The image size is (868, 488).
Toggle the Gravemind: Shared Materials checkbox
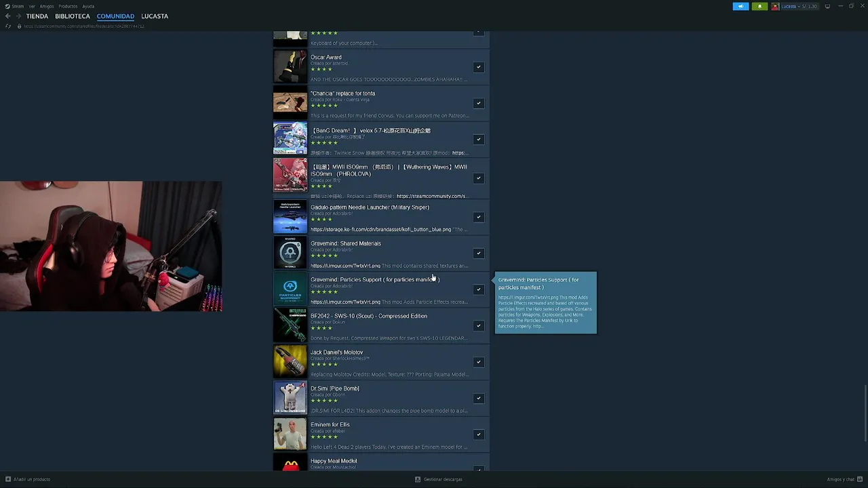(x=478, y=253)
